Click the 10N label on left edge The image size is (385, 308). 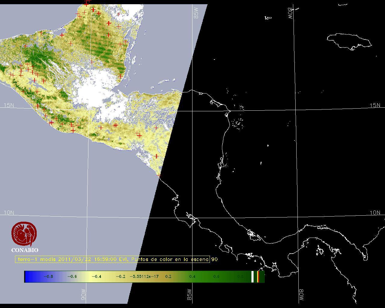(9, 213)
